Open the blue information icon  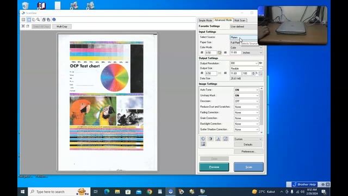(54, 20)
